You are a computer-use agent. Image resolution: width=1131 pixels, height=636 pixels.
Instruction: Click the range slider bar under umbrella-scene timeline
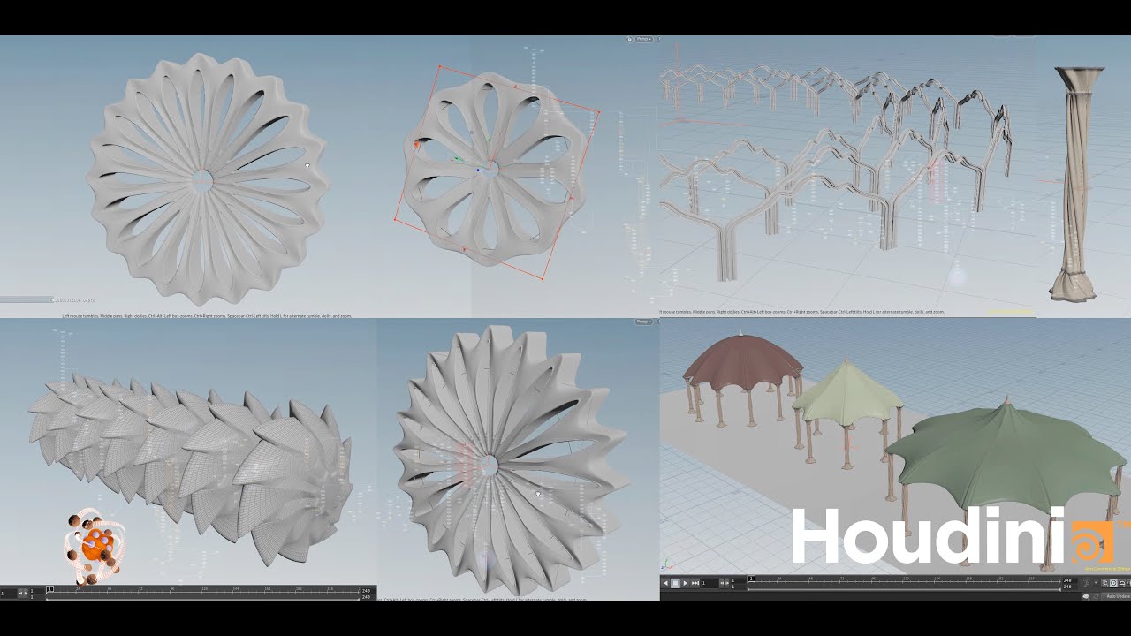[905, 590]
